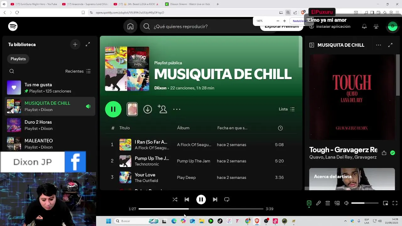Collapse now playing panel icon
The image size is (402, 226).
point(312,45)
